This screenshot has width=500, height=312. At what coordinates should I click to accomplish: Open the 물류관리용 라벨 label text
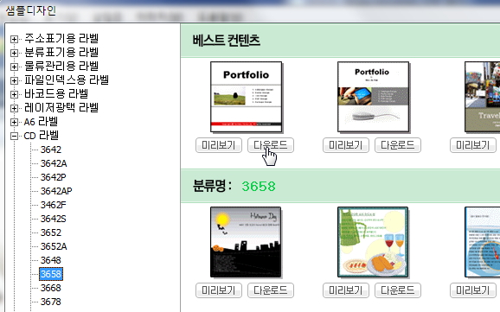(61, 67)
